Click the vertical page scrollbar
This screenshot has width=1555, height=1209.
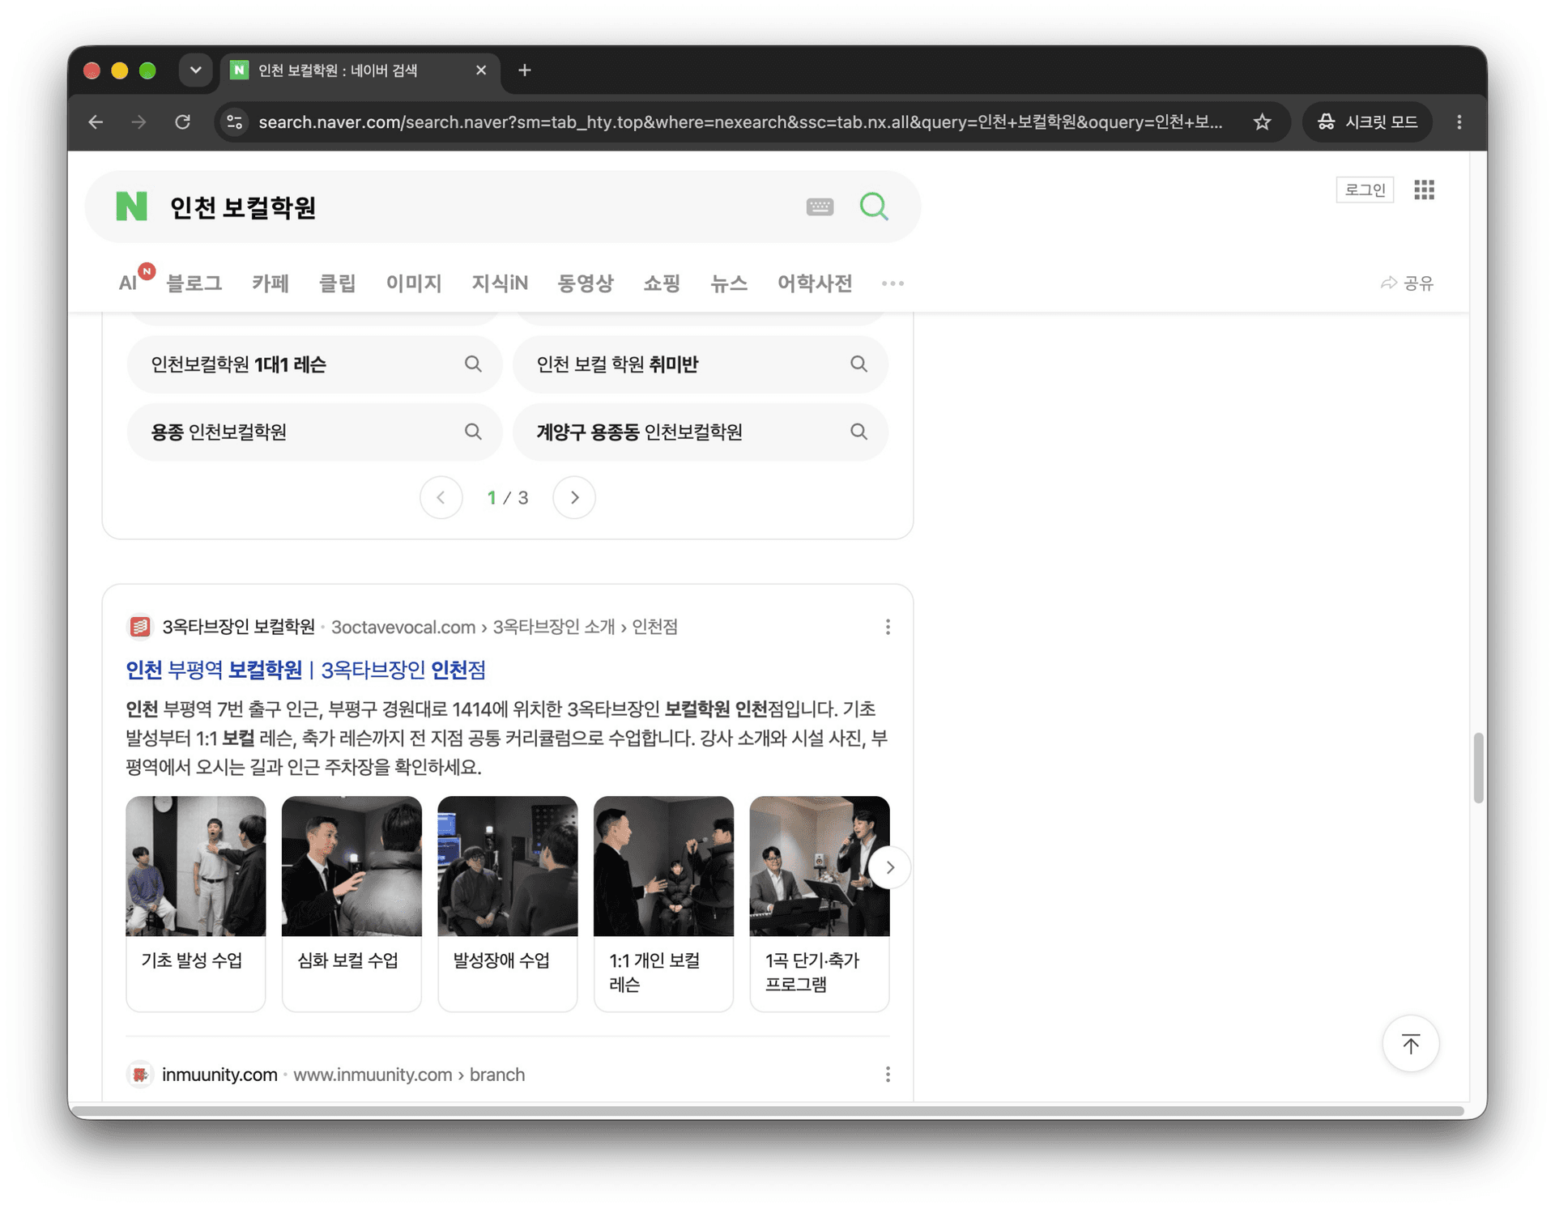click(1478, 768)
